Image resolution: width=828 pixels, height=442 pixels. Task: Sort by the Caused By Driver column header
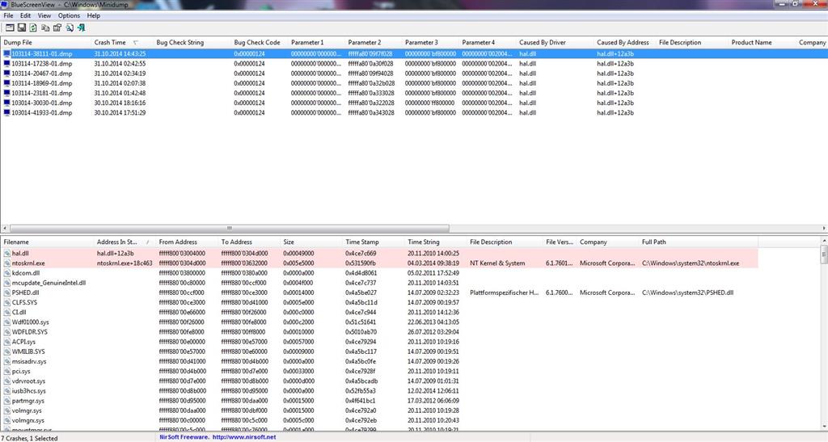(x=555, y=42)
